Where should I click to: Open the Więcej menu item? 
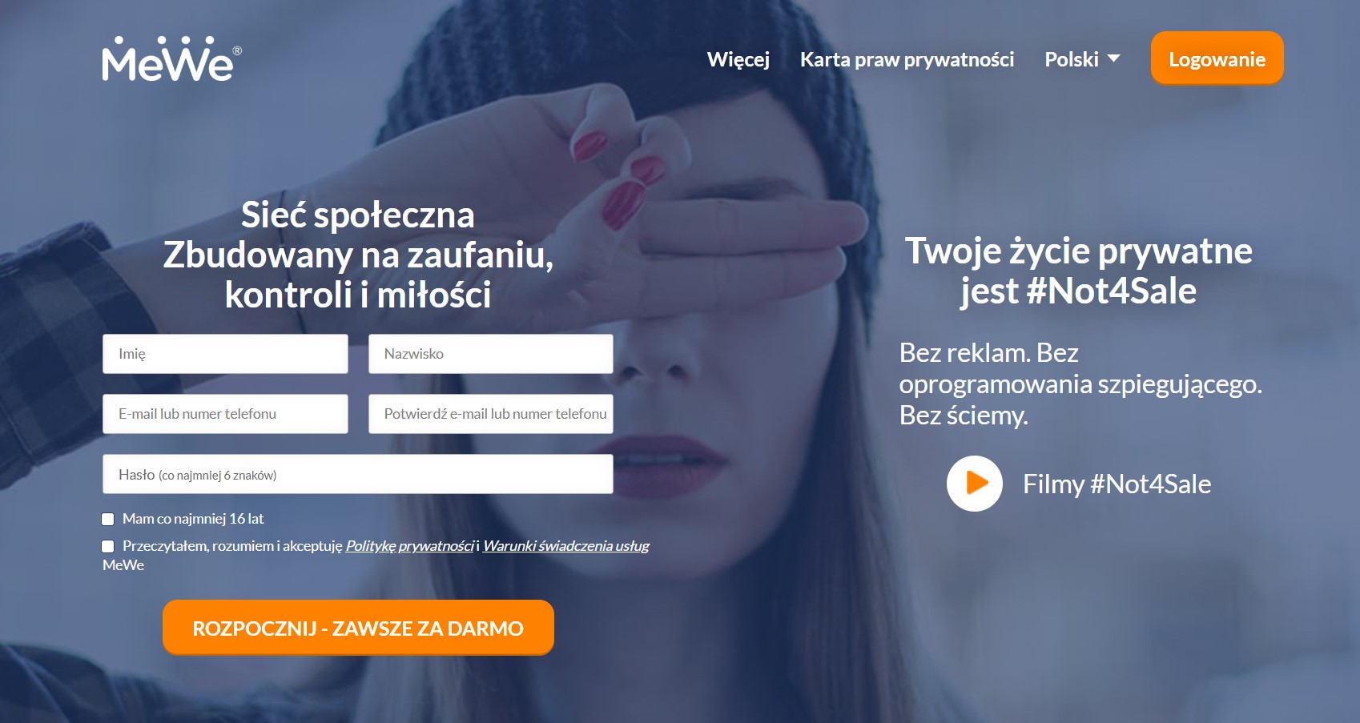point(738,59)
